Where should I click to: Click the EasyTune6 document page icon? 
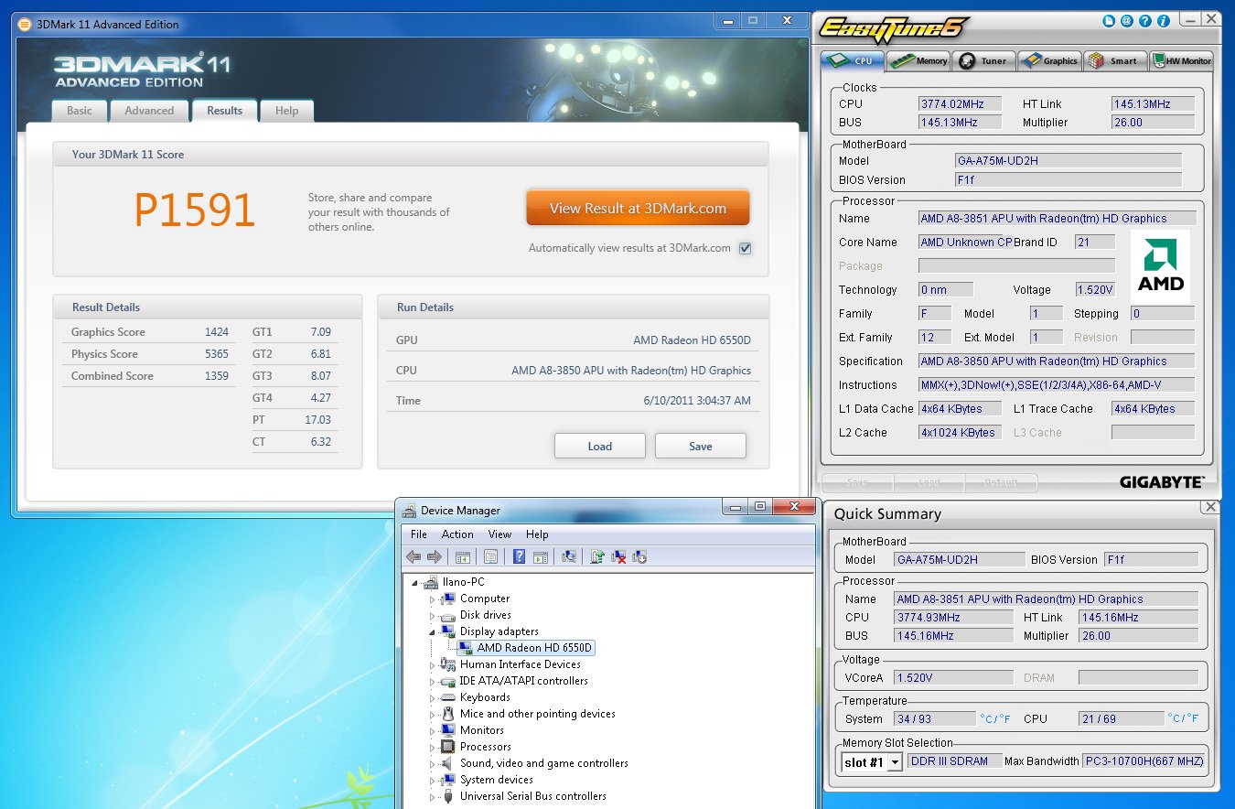pyautogui.click(x=1110, y=19)
